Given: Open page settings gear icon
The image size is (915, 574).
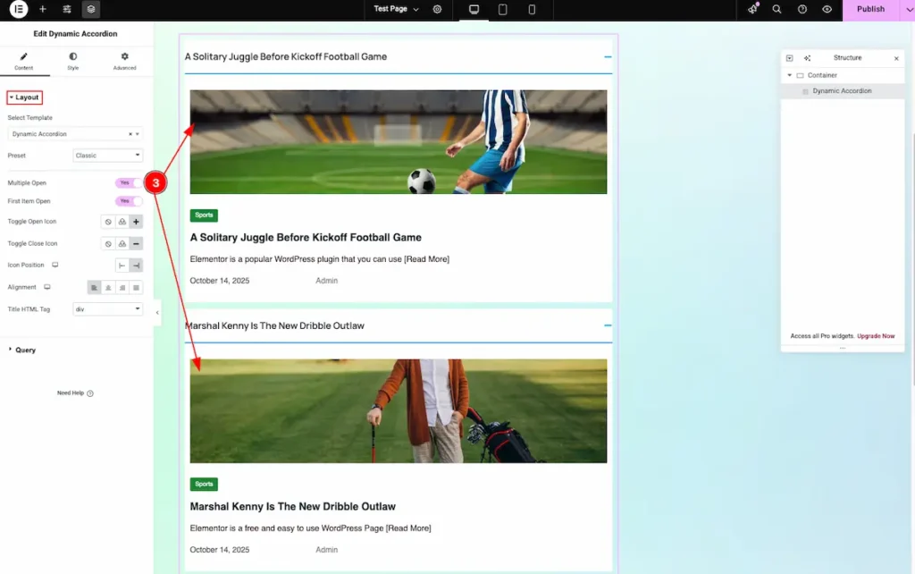Looking at the screenshot, I should coord(437,9).
